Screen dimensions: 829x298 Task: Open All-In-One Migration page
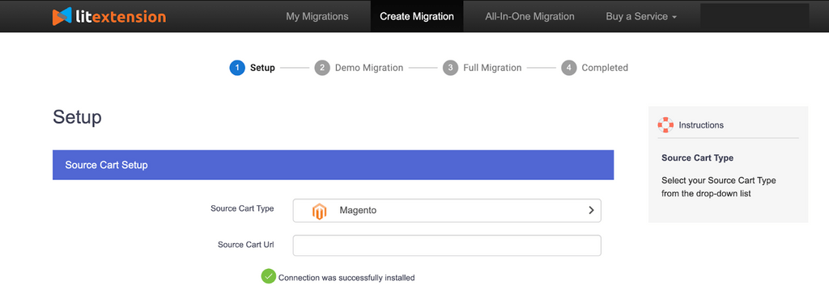click(529, 16)
